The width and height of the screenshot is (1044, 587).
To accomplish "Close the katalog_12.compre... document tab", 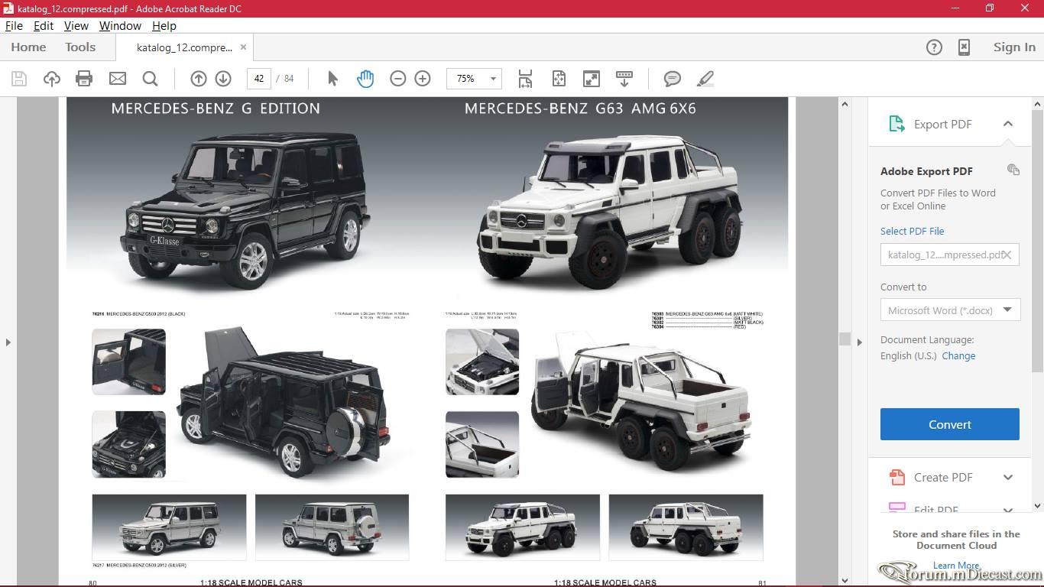I will 243,47.
